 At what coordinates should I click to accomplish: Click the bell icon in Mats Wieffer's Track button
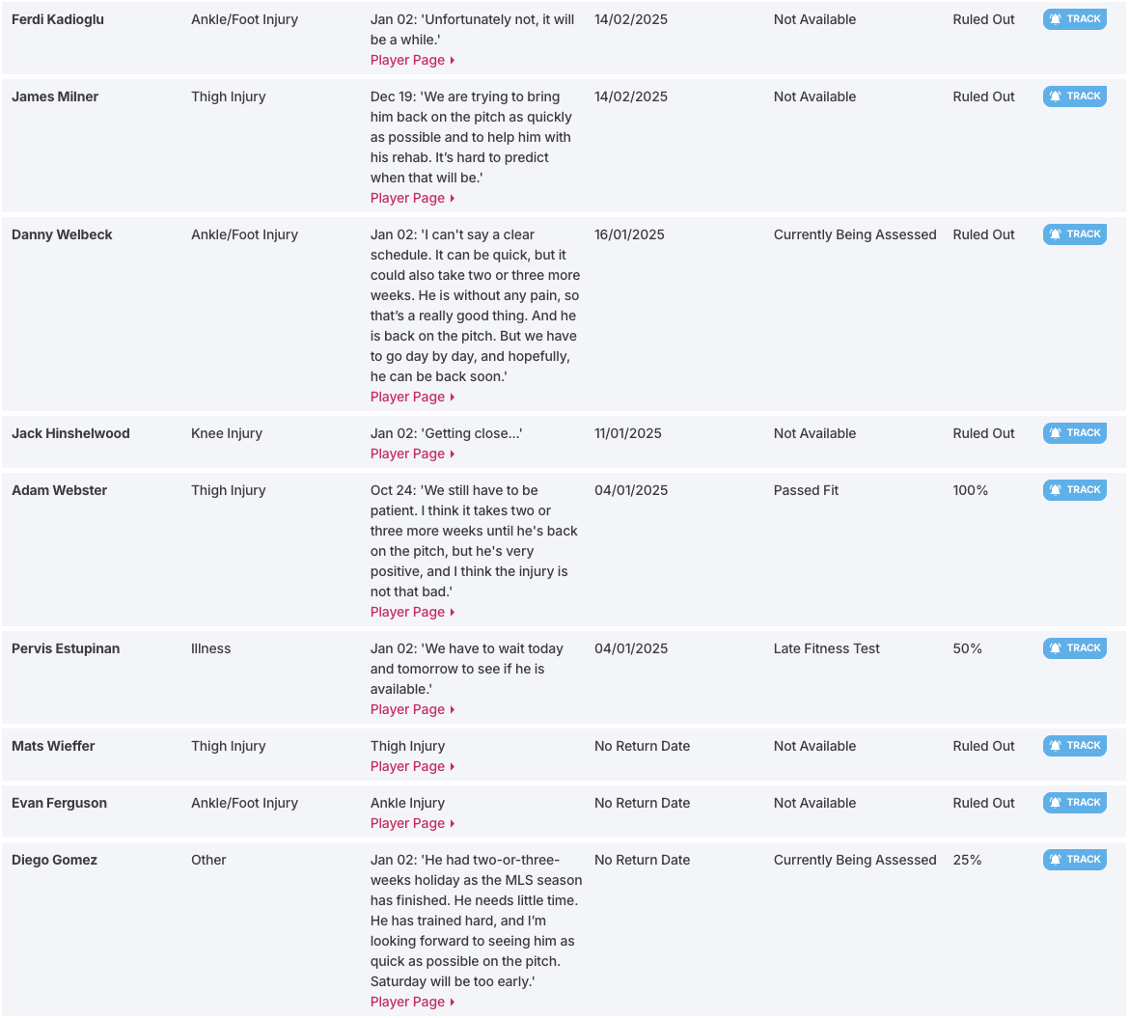(1055, 746)
